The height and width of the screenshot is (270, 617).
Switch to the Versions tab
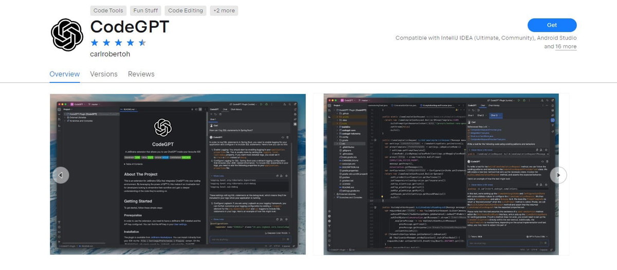point(104,74)
